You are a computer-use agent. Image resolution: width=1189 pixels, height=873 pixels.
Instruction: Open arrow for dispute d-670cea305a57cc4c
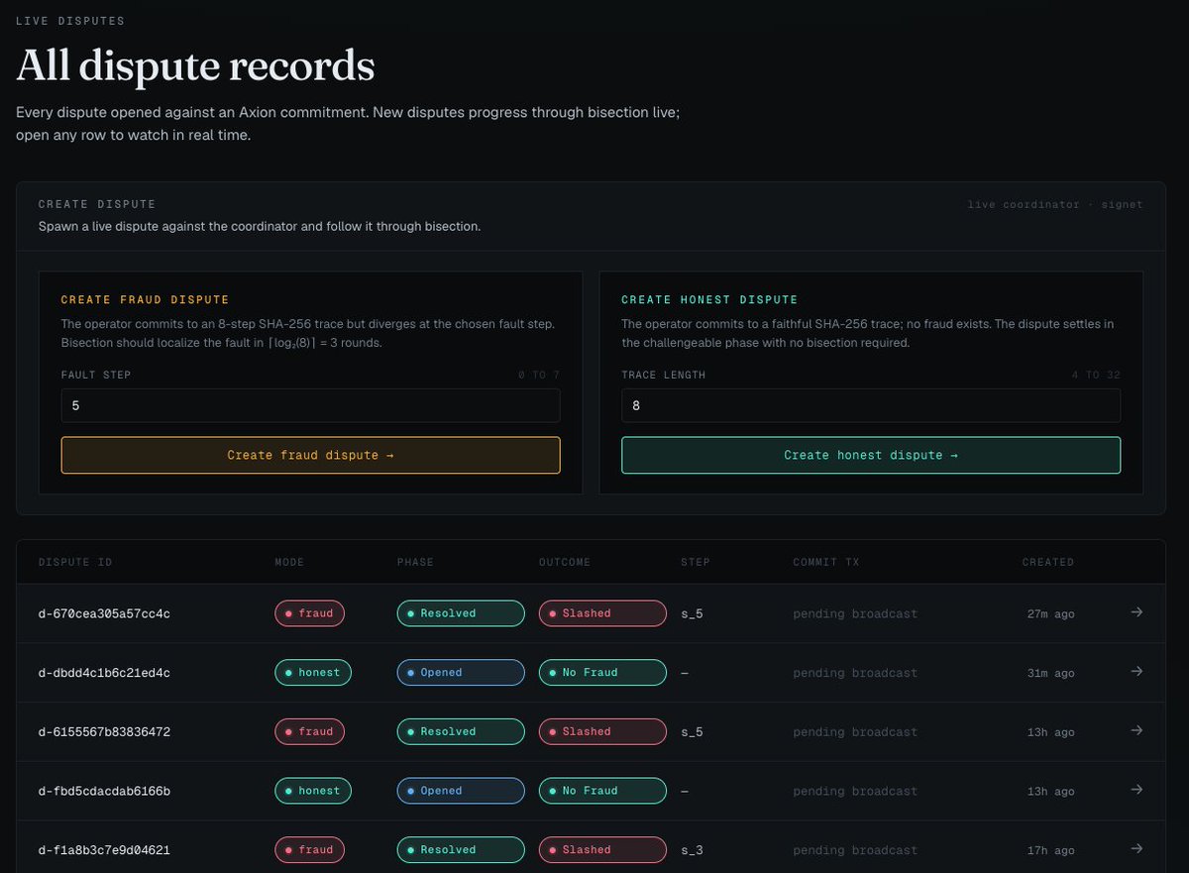(x=1136, y=612)
